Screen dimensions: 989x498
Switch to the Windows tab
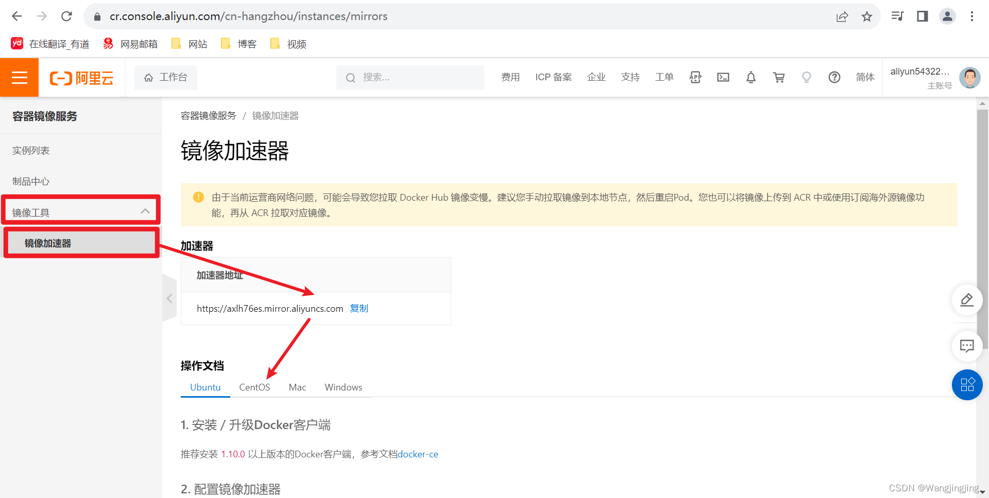pyautogui.click(x=343, y=387)
